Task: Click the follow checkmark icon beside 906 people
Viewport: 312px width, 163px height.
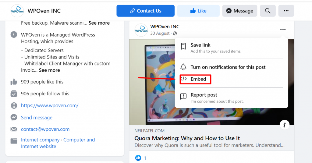Action: click(x=14, y=94)
